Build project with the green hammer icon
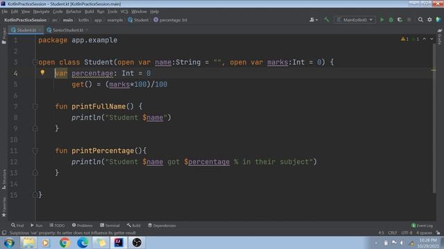This screenshot has height=249, width=444. click(x=327, y=20)
